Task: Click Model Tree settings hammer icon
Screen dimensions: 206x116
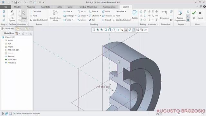Action: (x=16, y=34)
